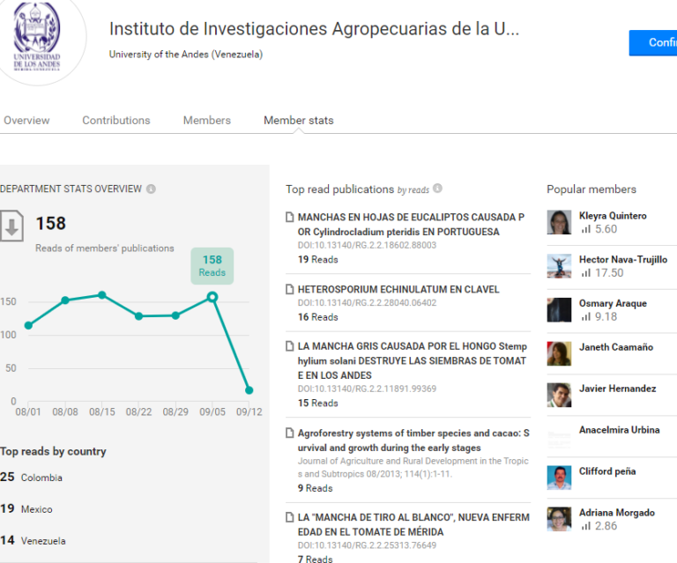Click document icon for Heterosporium Echinulatum publication
This screenshot has height=563, width=677.
290,290
